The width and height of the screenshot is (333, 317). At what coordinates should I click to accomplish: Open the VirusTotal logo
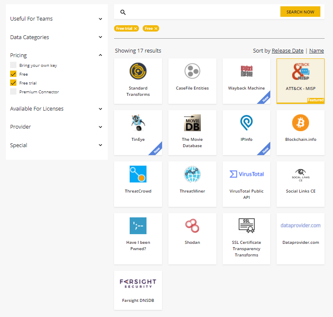coord(247,174)
